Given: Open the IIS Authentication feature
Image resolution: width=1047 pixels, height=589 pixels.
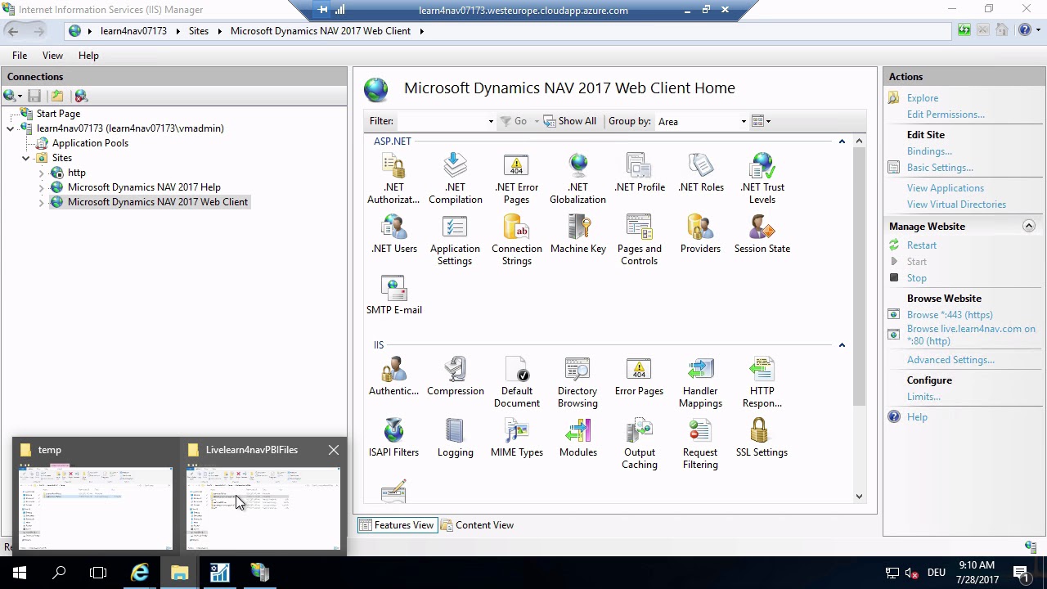Looking at the screenshot, I should tap(393, 376).
